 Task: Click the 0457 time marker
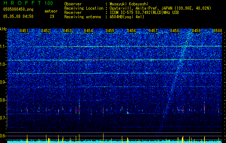(153, 31)
